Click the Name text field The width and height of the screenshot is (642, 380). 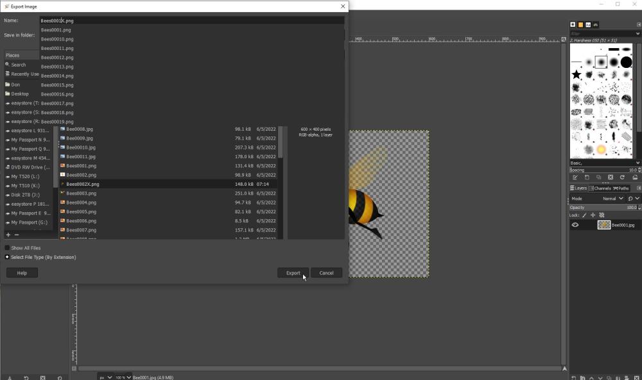point(193,21)
